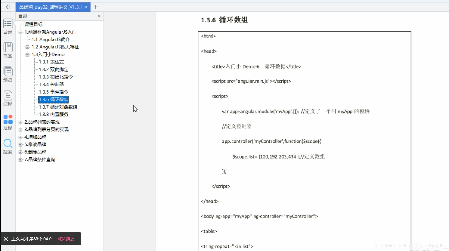Go to 1.3.5 事件指令 entry
Screen dimensions: 449x251
(x=53, y=92)
